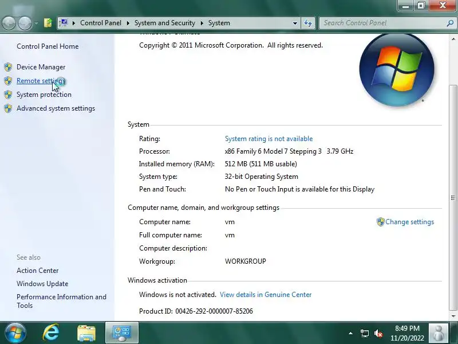Select the Control Panel taskbar button
Screen dimensions: 458x344
click(122, 333)
